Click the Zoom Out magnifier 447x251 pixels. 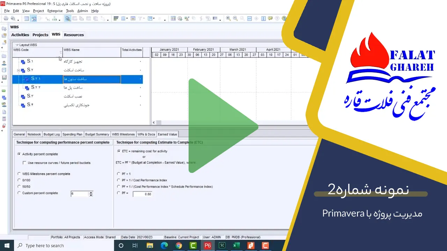235,18
